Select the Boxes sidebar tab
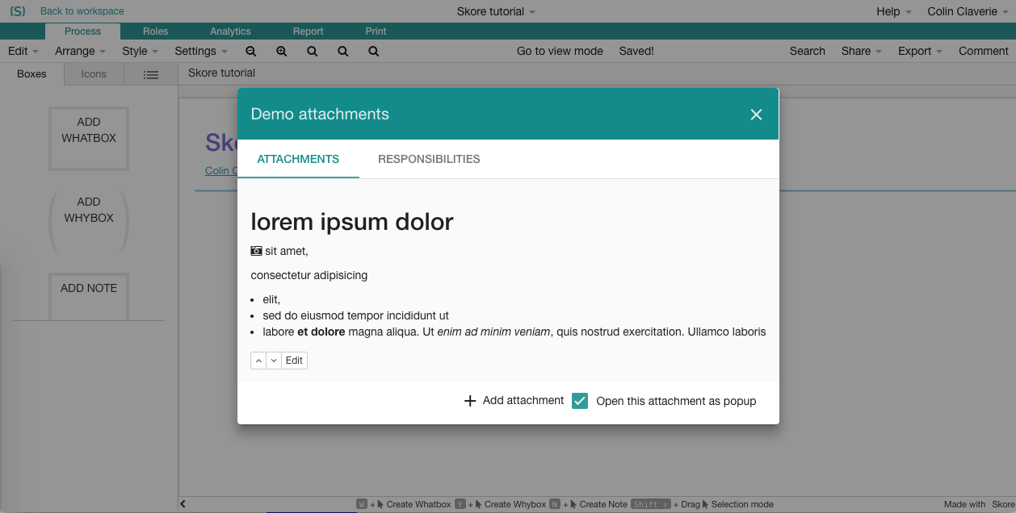1016x513 pixels. [x=31, y=74]
